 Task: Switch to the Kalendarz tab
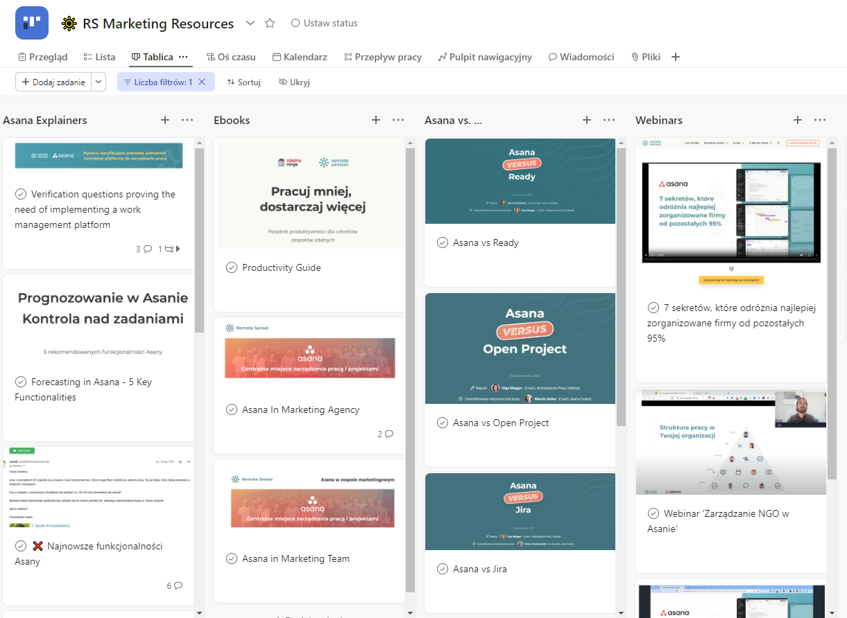pyautogui.click(x=300, y=57)
